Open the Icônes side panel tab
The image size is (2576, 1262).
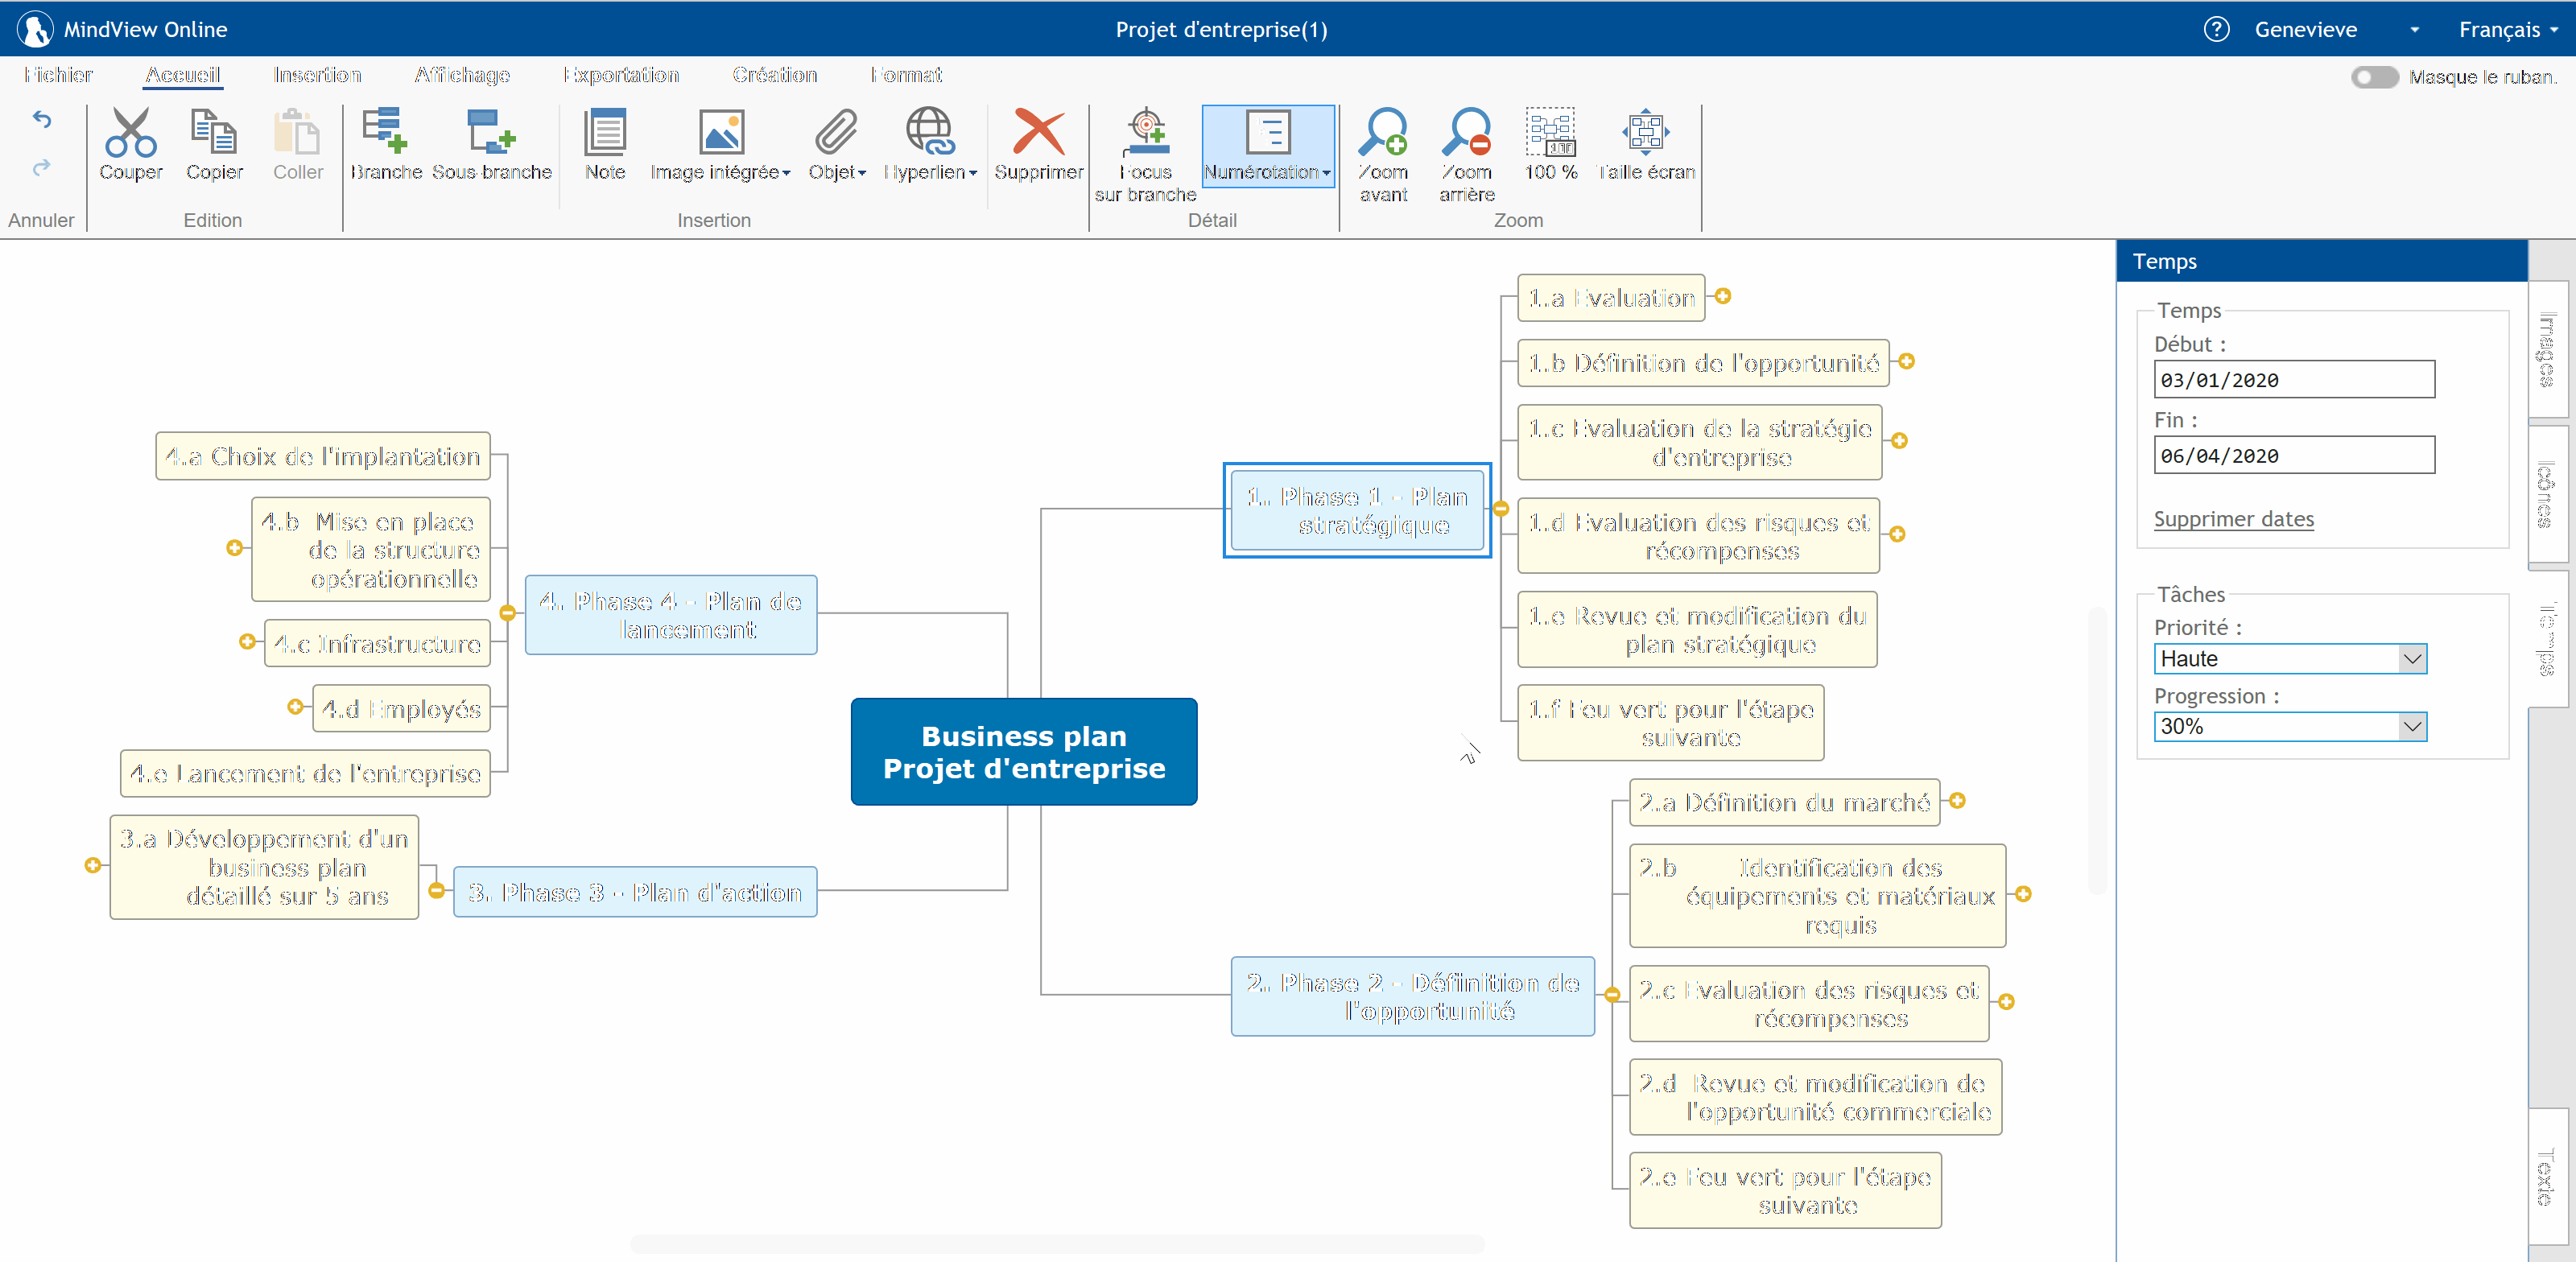click(2547, 494)
